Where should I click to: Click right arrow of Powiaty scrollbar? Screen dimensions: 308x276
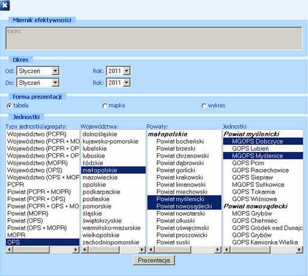tap(218, 250)
